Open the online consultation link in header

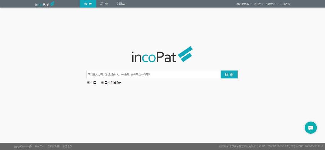click(285, 4)
